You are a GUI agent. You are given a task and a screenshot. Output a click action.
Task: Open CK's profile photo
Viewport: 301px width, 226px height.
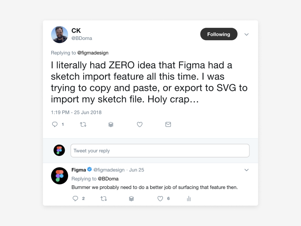coord(59,35)
